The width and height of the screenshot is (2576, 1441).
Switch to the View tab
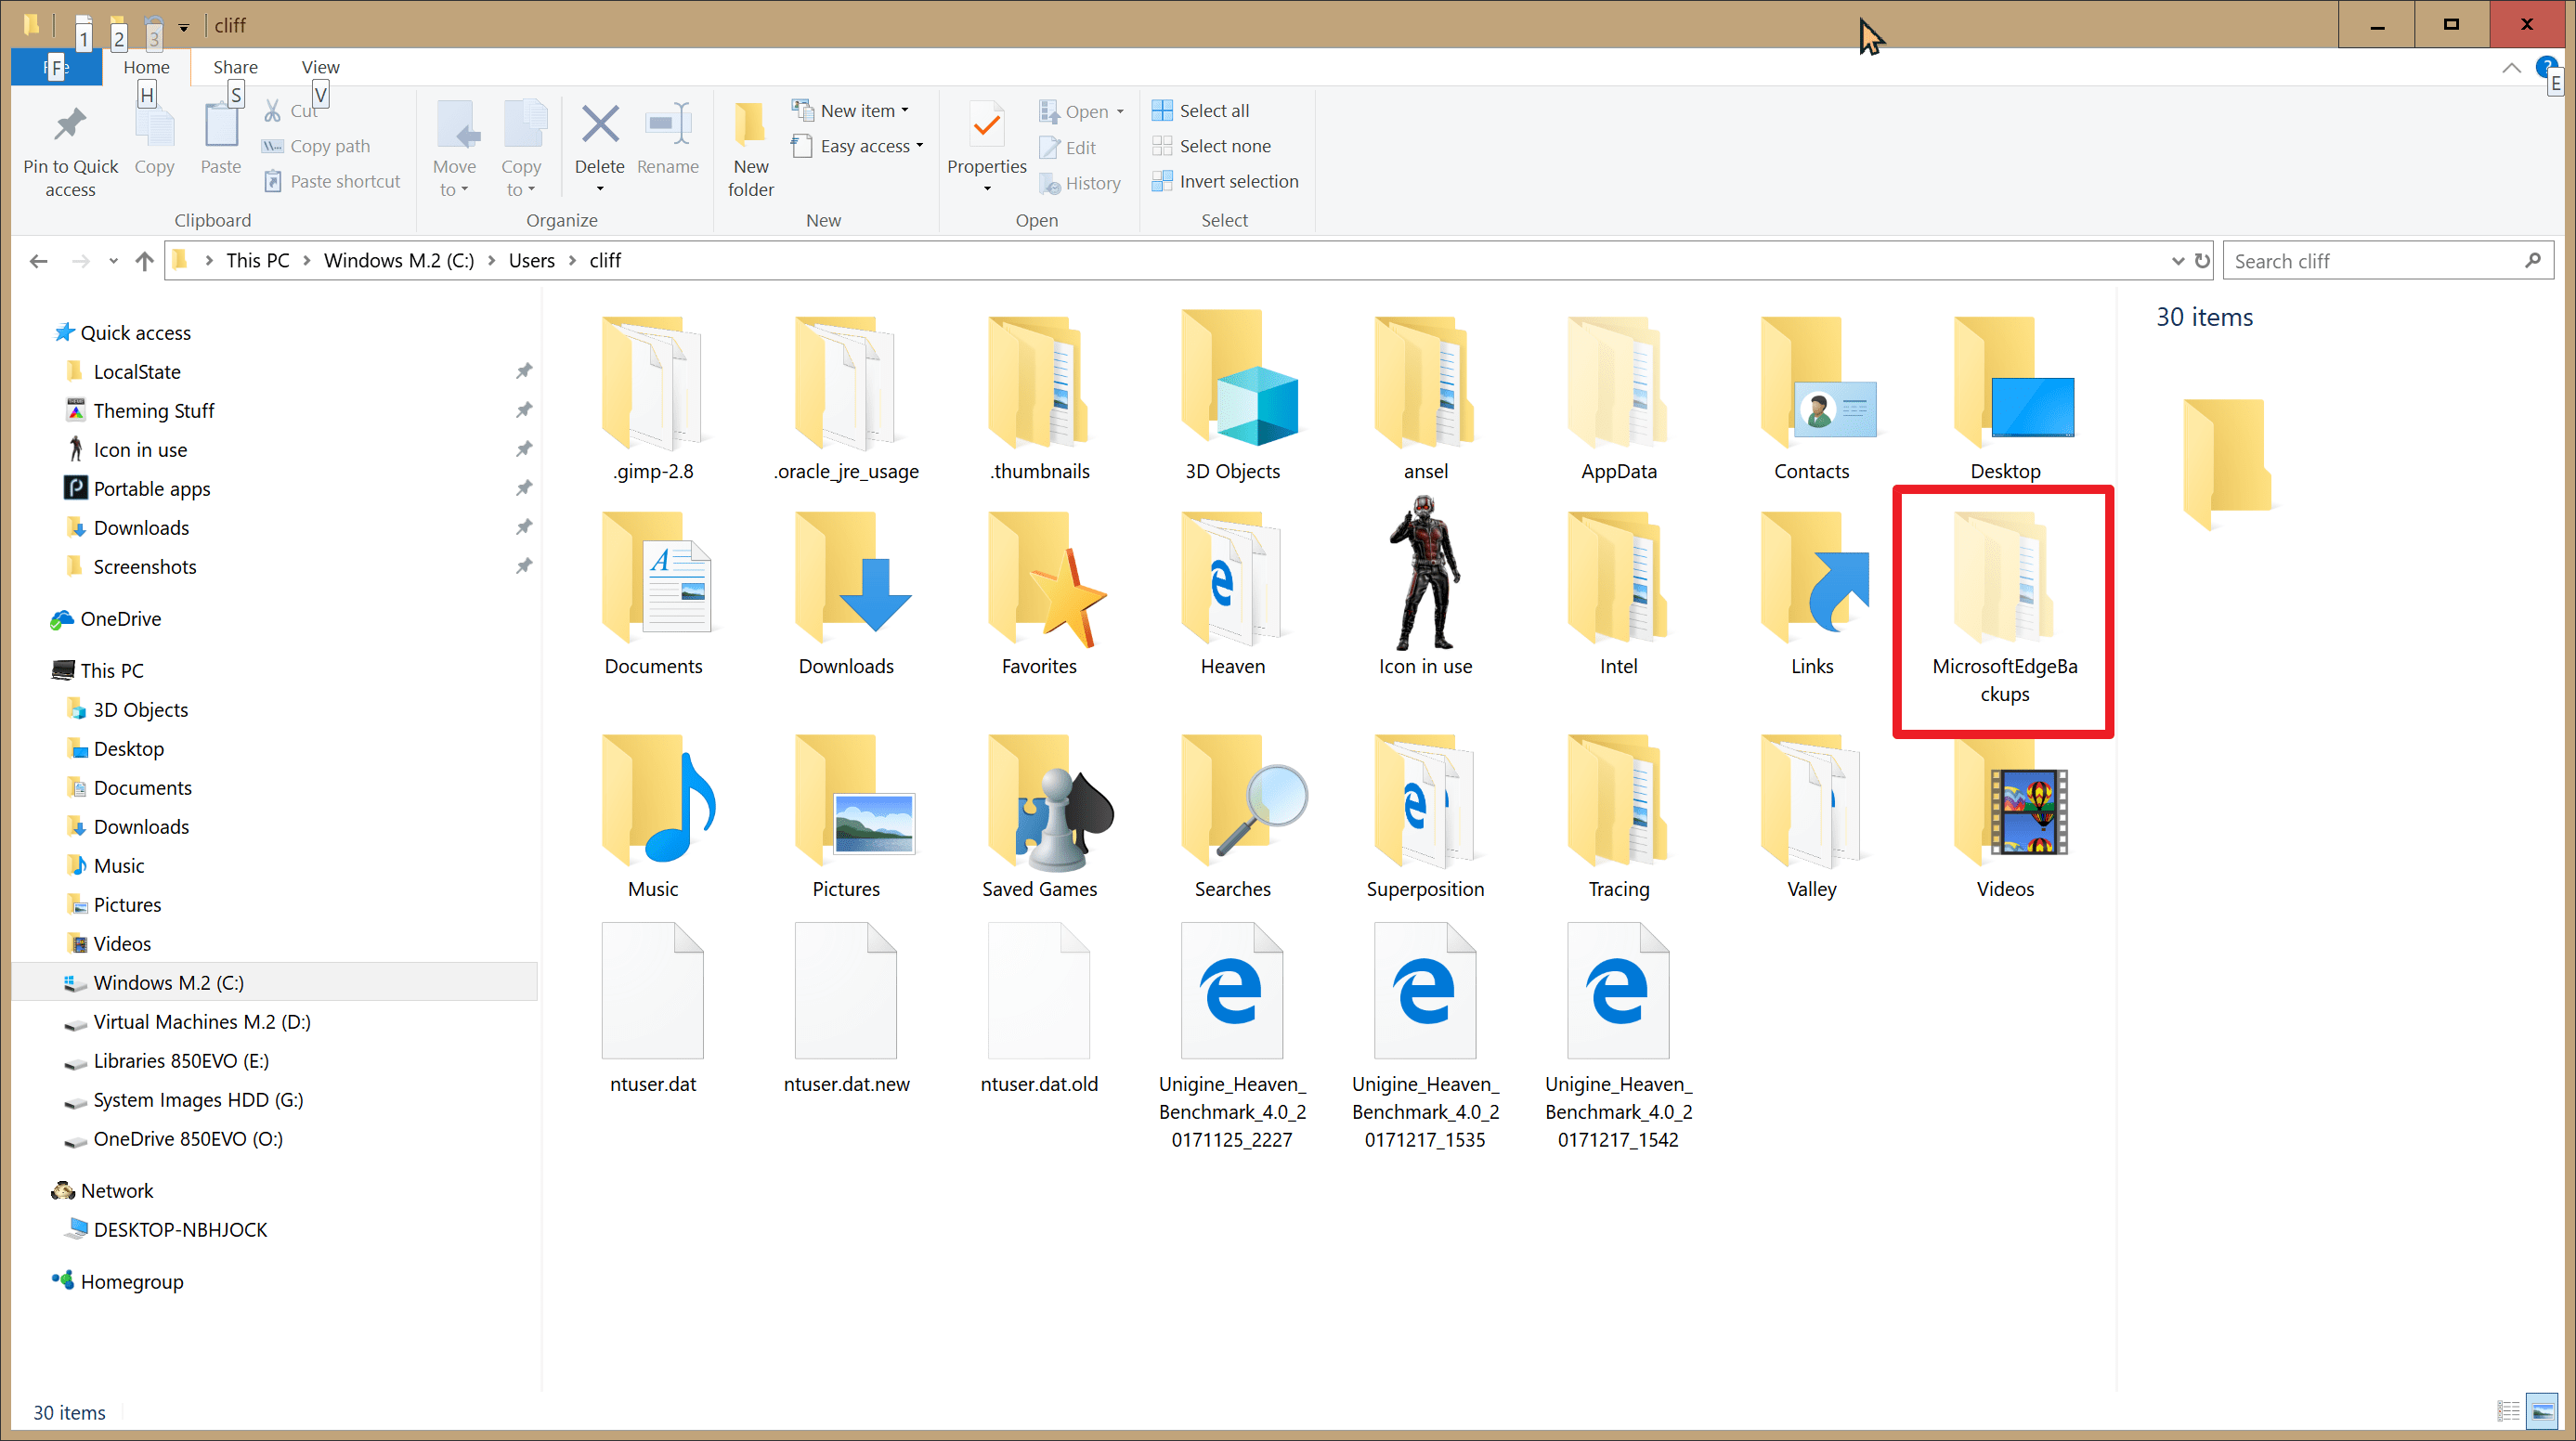[320, 66]
